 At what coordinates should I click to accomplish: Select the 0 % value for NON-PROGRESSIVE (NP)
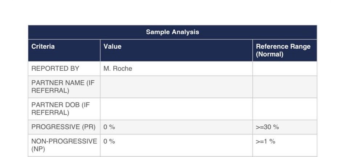(x=109, y=141)
